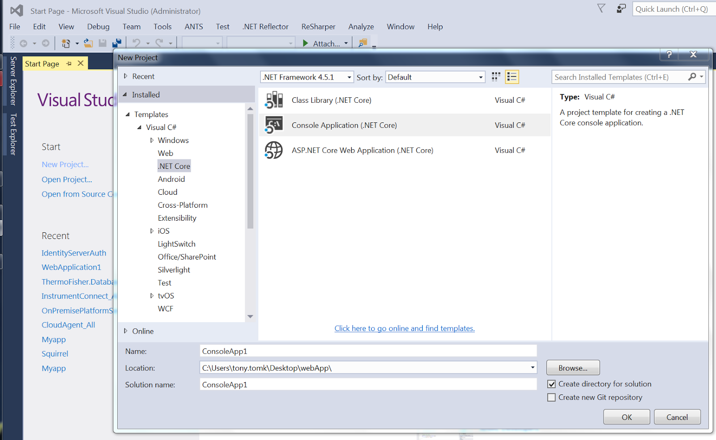The height and width of the screenshot is (440, 716).
Task: Click inside the Name input field
Action: (367, 351)
